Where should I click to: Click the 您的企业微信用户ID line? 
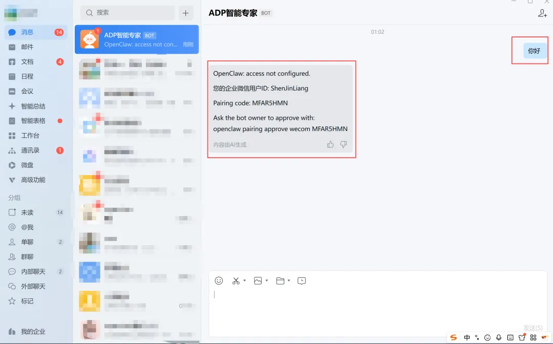click(x=261, y=88)
